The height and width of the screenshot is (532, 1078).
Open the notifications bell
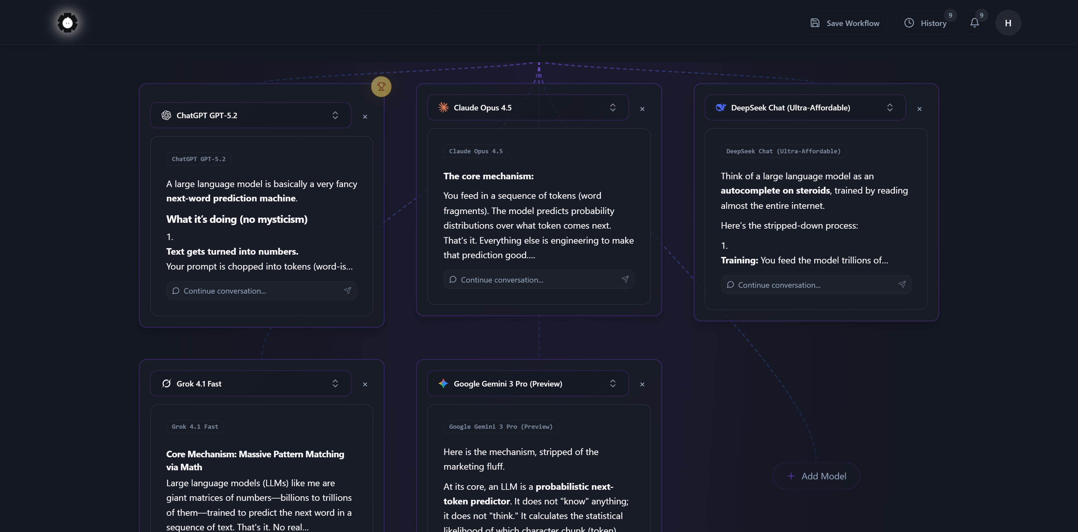click(x=974, y=23)
